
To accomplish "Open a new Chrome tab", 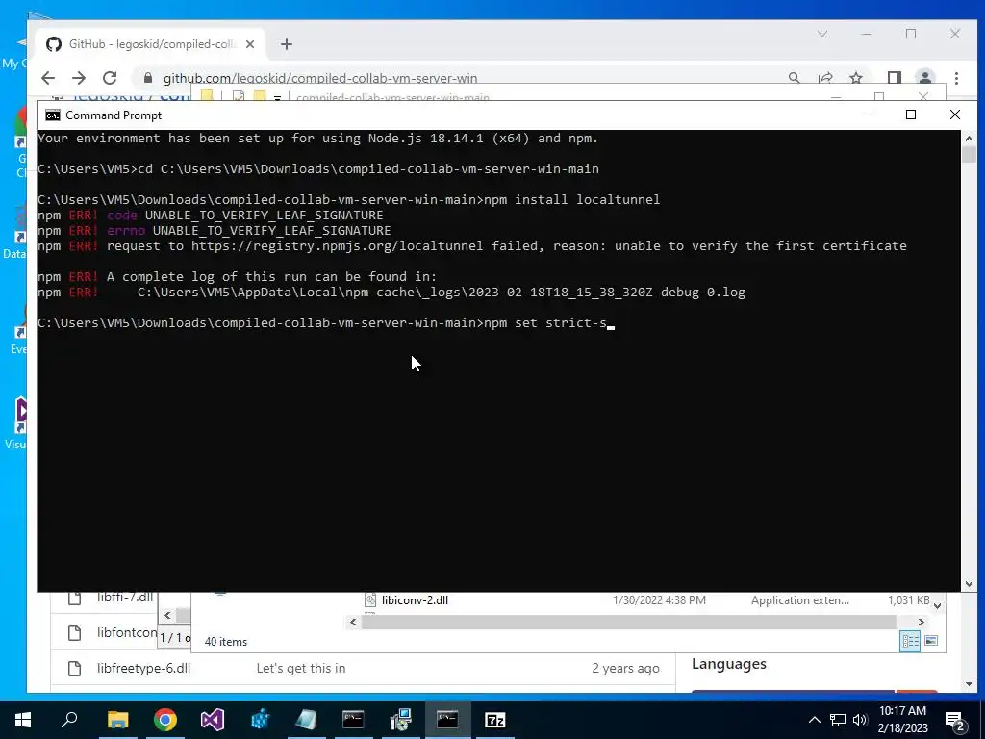I will [287, 44].
